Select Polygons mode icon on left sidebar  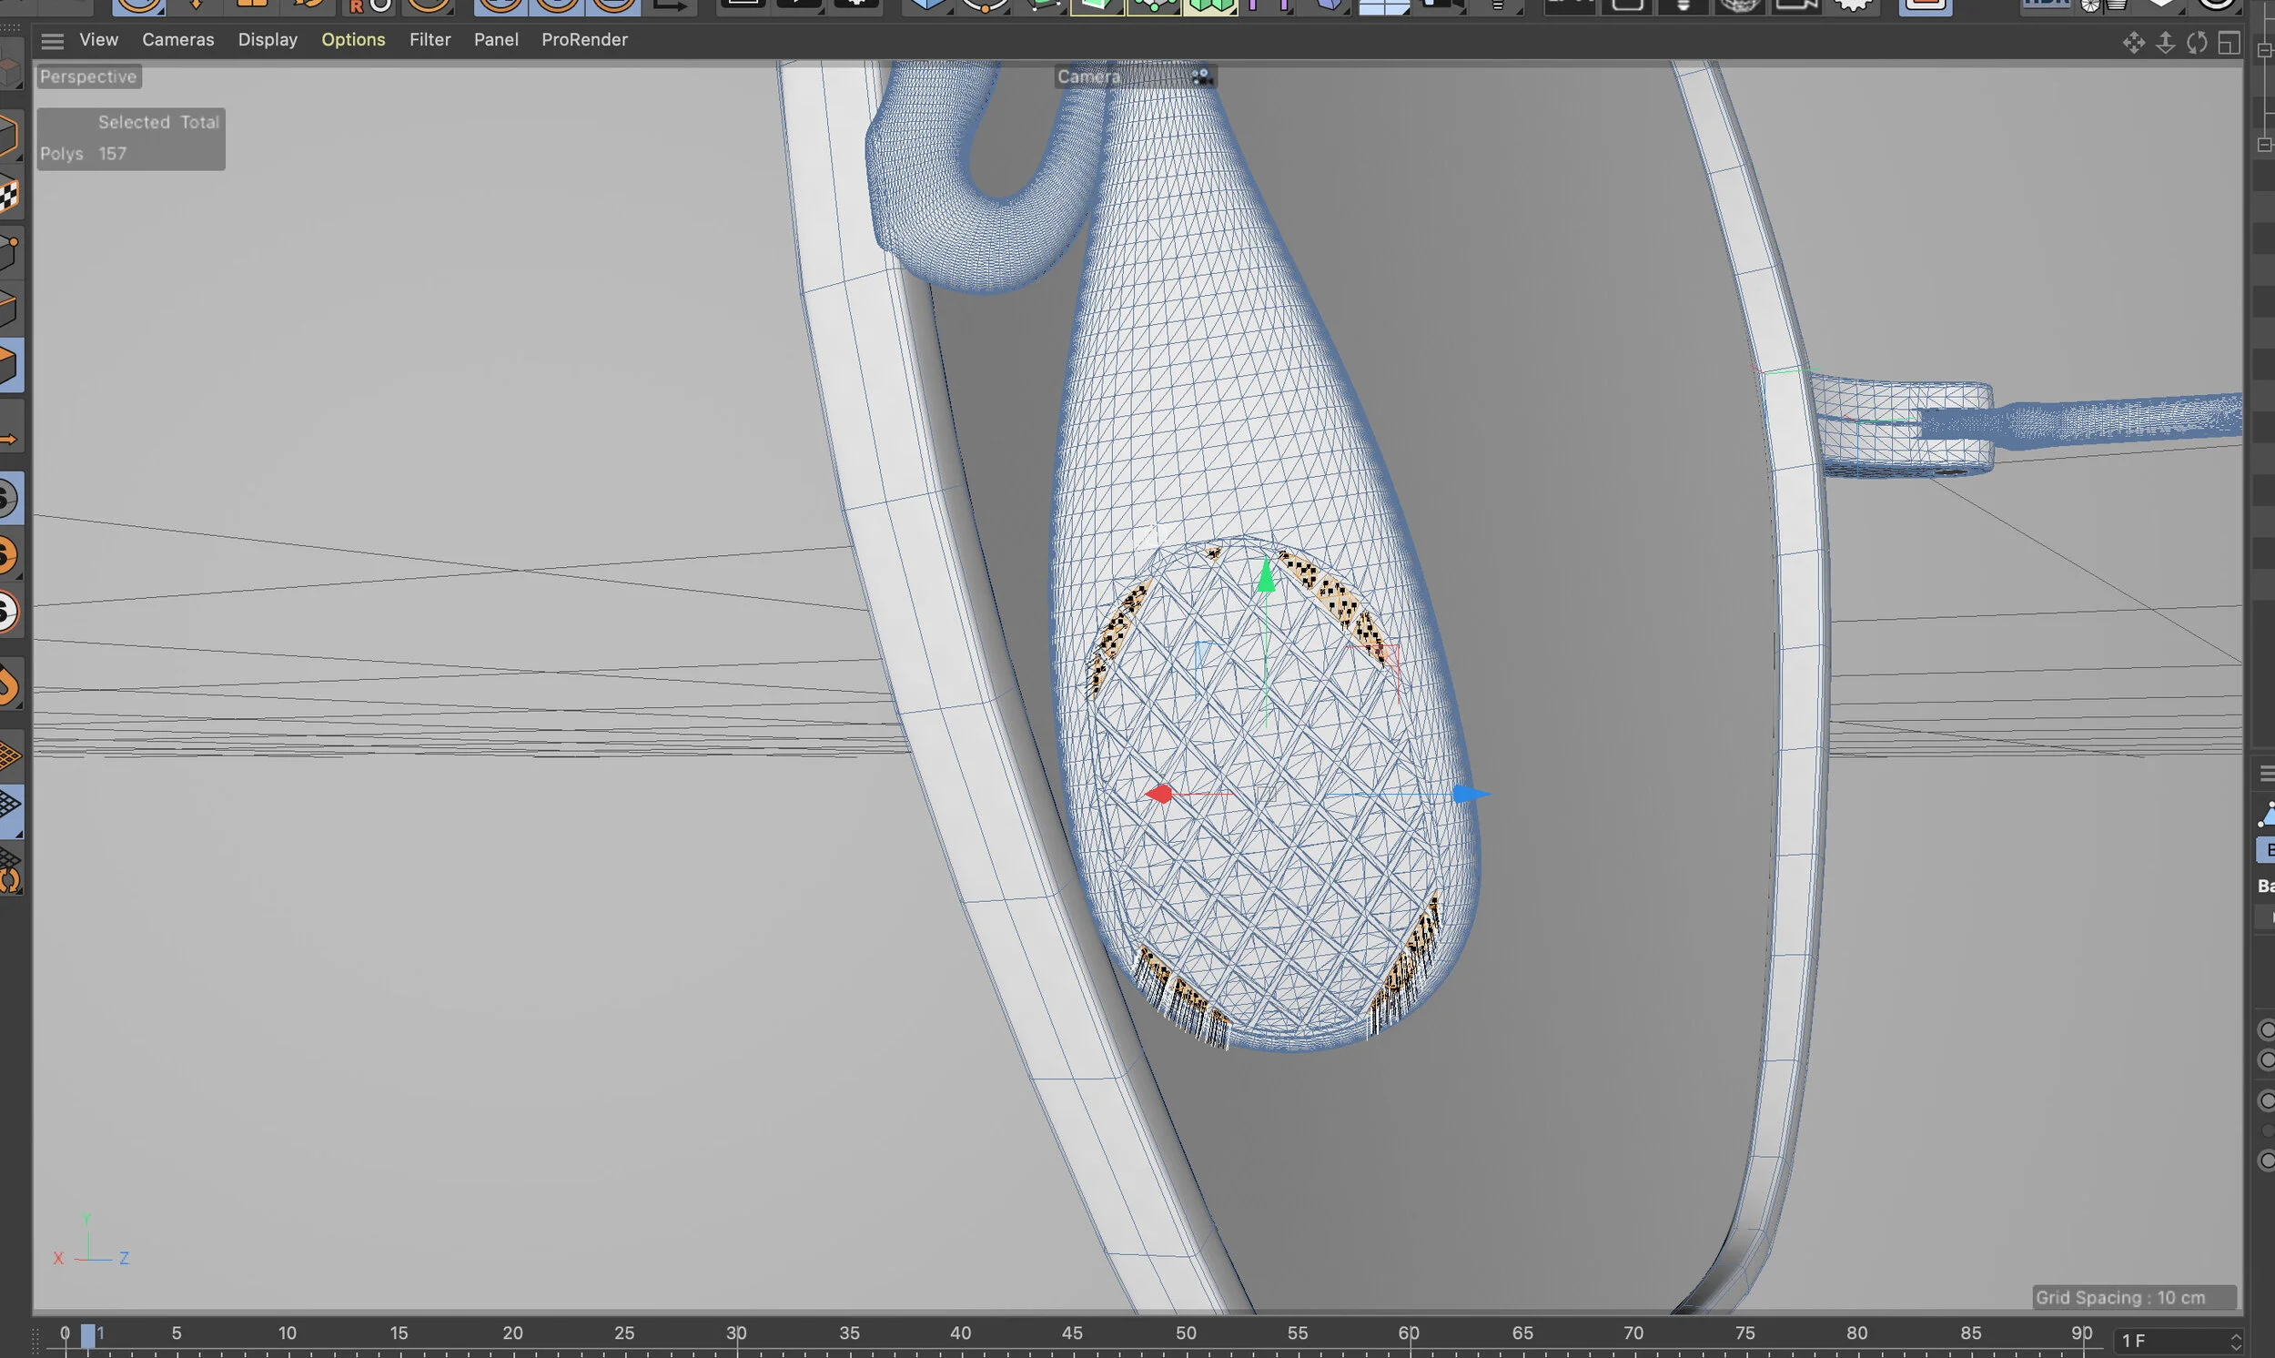(13, 364)
